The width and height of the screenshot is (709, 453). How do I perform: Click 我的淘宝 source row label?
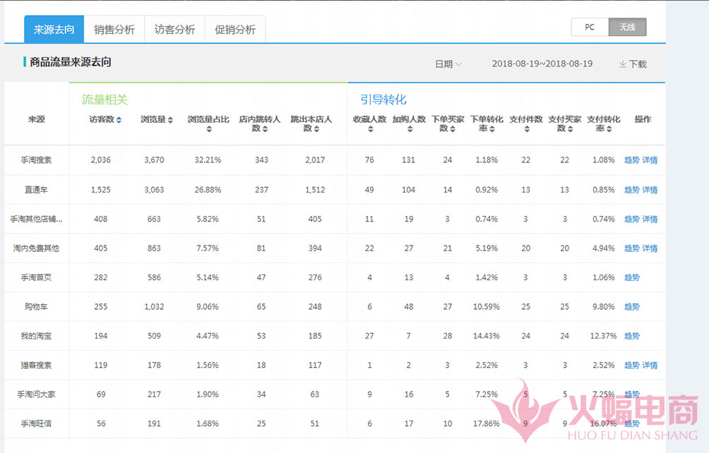[36, 337]
